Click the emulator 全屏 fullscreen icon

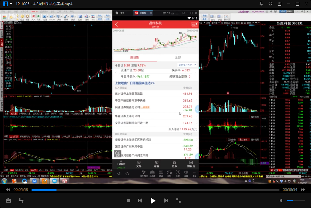click(x=178, y=173)
